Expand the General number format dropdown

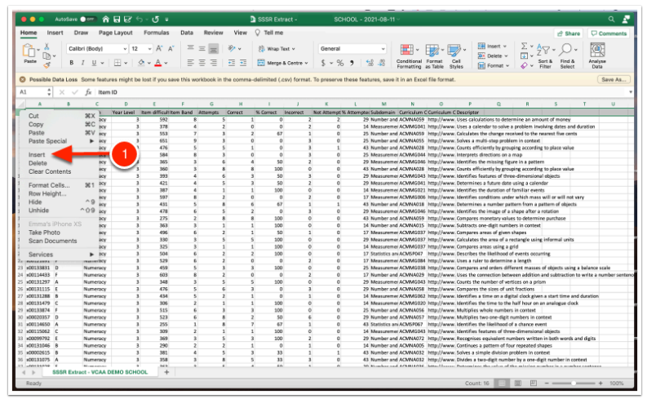pos(352,49)
